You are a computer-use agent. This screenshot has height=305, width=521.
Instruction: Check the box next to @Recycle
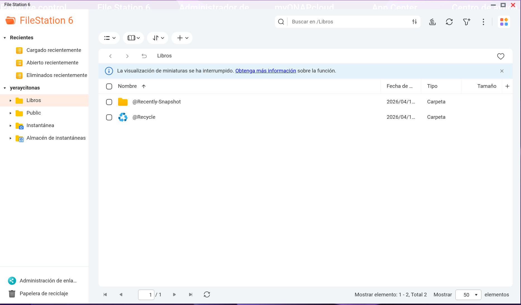click(109, 117)
